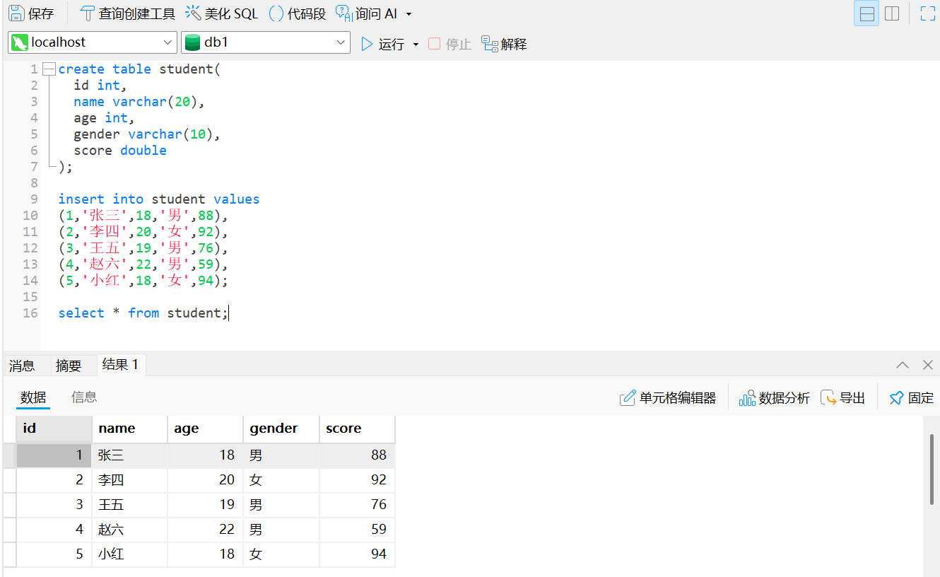Screen dimensions: 940x577
Task: Click the id cell with value 1
Action: pyautogui.click(x=54, y=455)
